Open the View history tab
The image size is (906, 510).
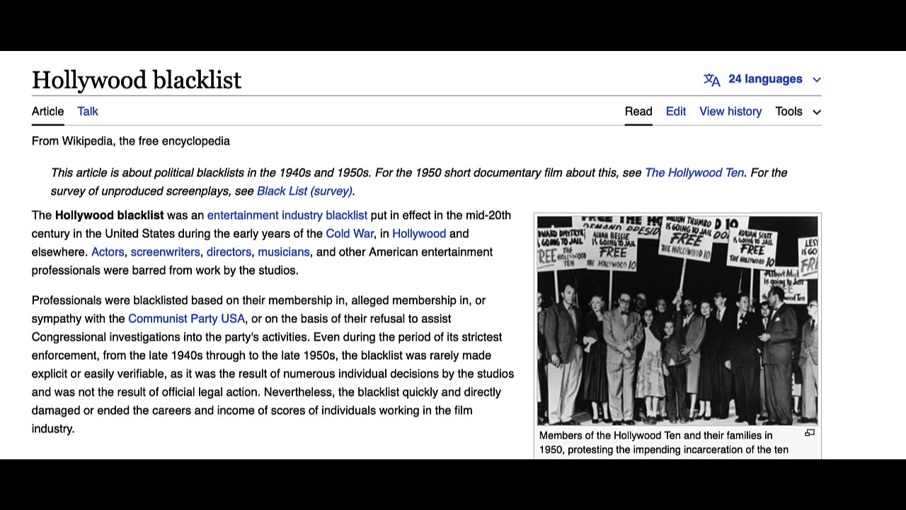pyautogui.click(x=730, y=111)
